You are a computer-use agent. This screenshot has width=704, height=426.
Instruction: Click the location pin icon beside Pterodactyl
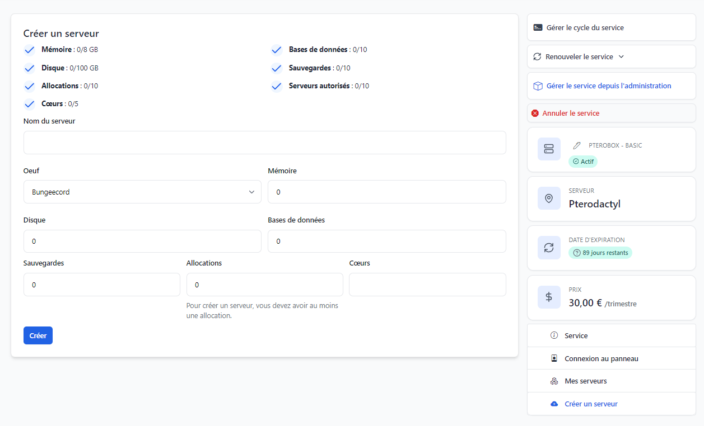click(x=549, y=198)
